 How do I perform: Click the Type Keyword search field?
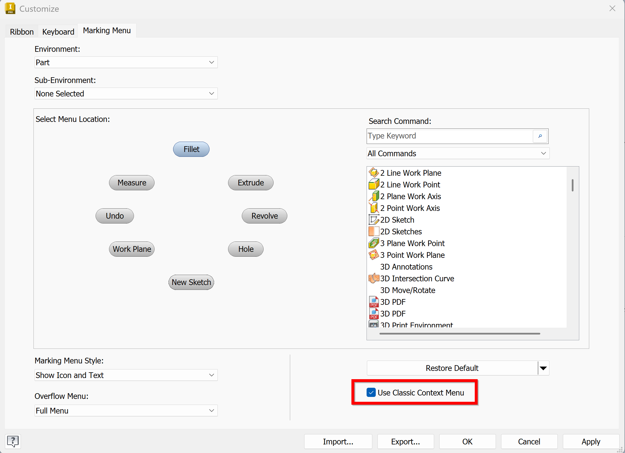pos(449,136)
